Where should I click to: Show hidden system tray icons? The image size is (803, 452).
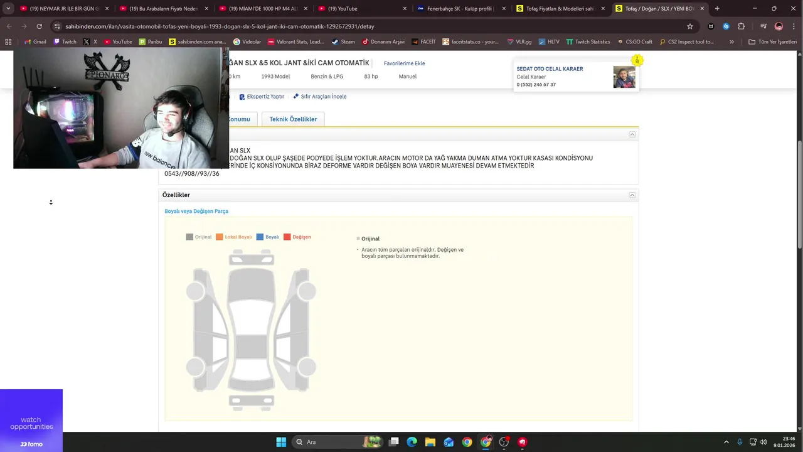click(x=726, y=442)
